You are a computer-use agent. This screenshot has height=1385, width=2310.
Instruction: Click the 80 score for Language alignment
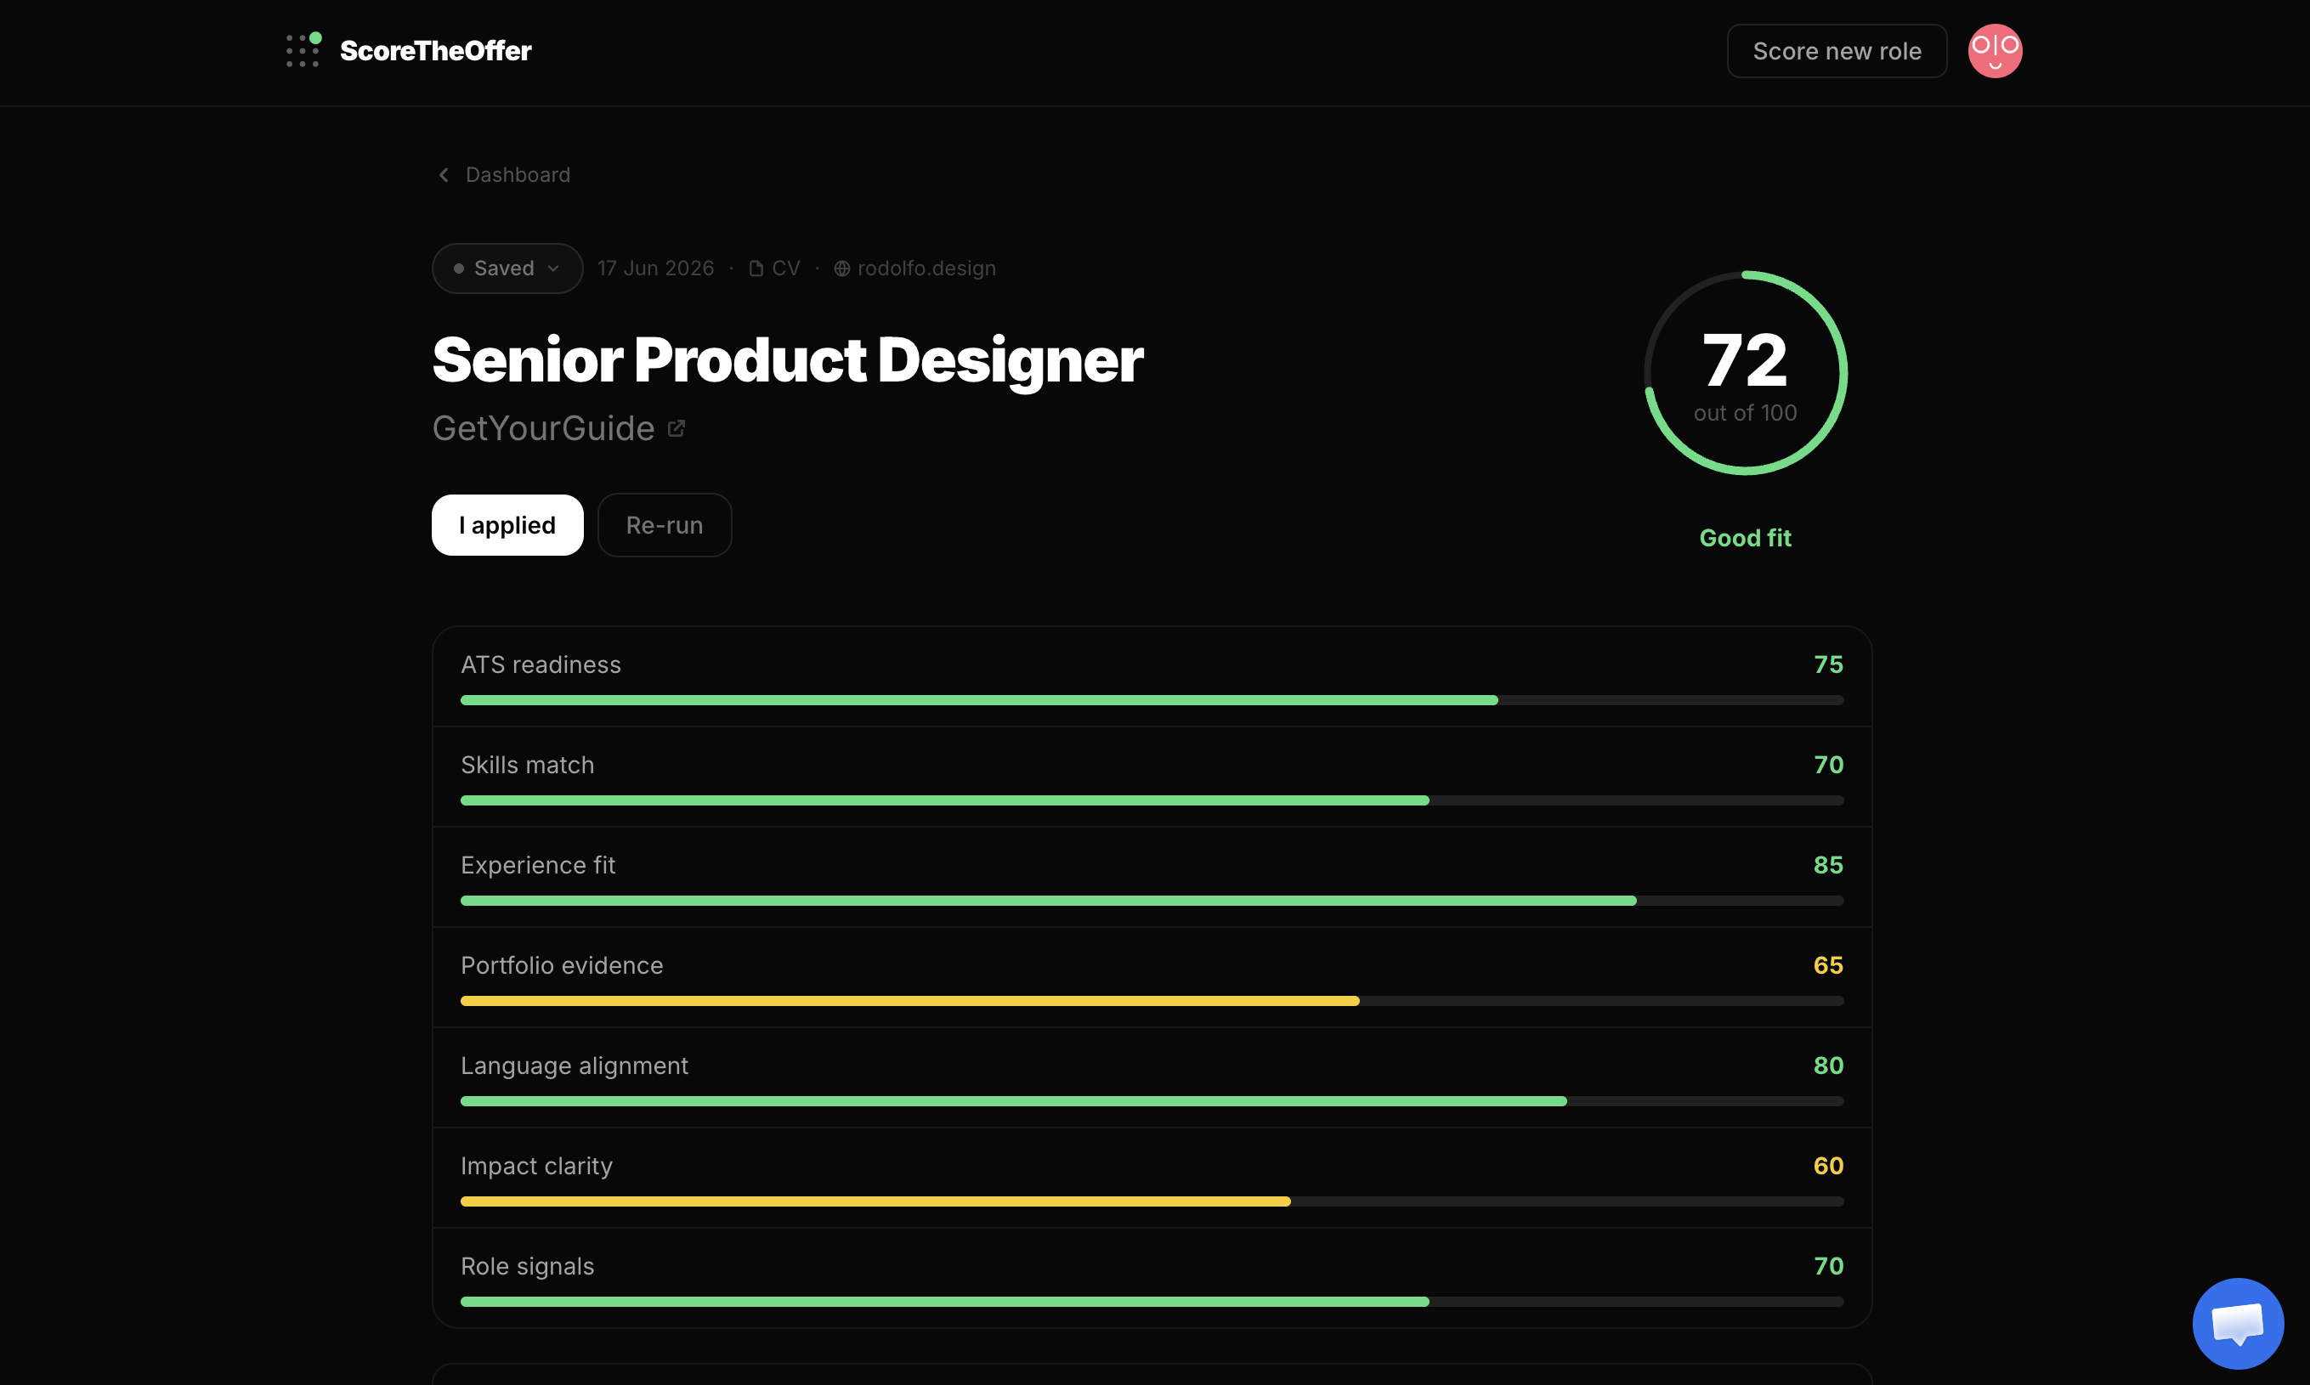[1827, 1066]
